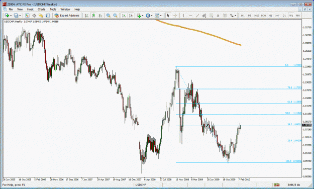Click the 3496/3 kb traffic indicator

coord(293,184)
